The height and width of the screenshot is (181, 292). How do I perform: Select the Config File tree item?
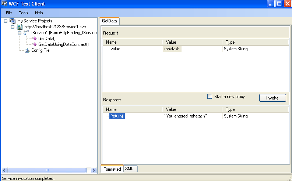tap(41, 50)
